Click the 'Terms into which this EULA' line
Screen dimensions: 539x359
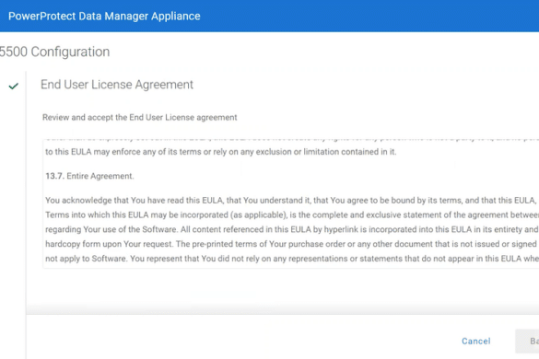pos(292,214)
